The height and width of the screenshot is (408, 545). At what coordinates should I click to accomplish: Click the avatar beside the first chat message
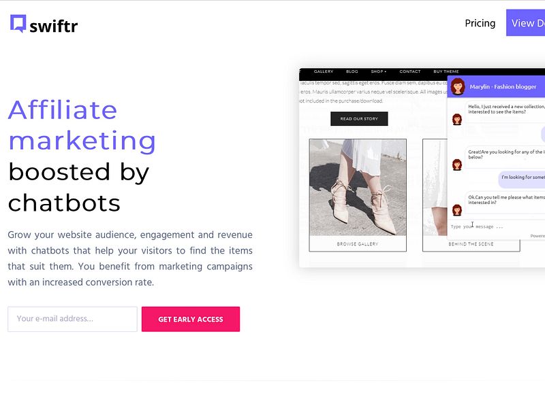coord(457,120)
